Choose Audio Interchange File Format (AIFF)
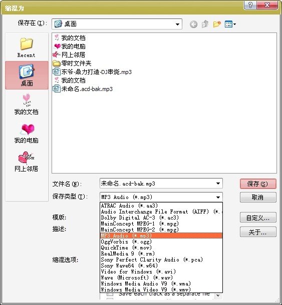282x305 pixels. point(161,211)
